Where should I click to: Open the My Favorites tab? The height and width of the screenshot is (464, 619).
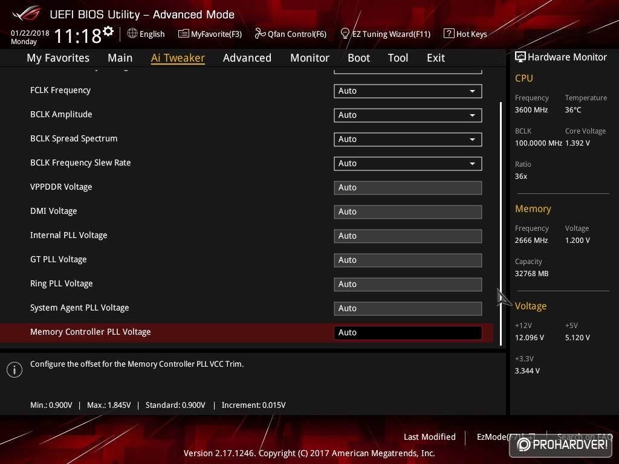click(x=58, y=58)
